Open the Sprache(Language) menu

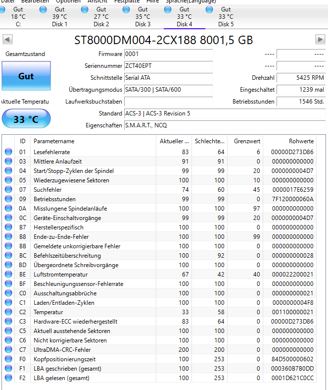pyautogui.click(x=190, y=1)
